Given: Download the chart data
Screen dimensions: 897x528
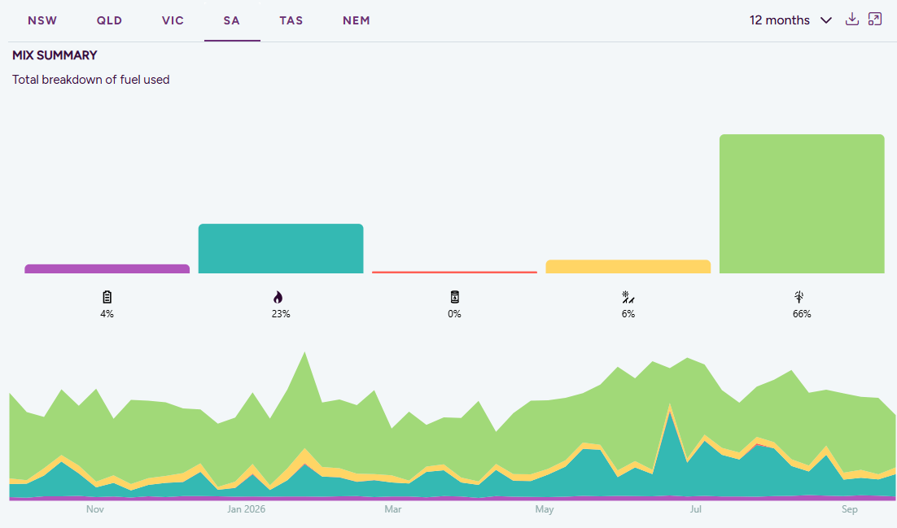Looking at the screenshot, I should pyautogui.click(x=851, y=20).
